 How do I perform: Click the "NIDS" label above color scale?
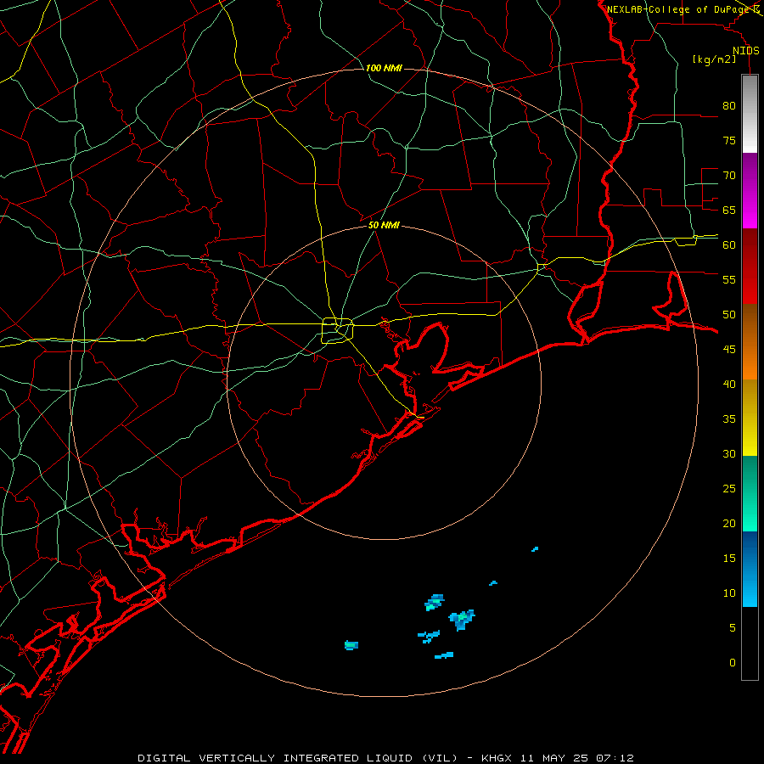[746, 51]
